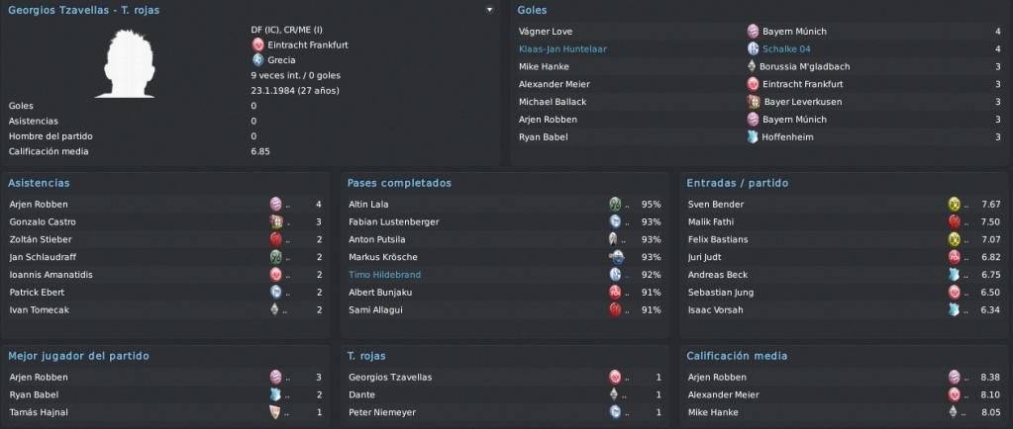
Task: Click Bayer Leverkusen badge beside Michael Ballack
Action: point(754,101)
